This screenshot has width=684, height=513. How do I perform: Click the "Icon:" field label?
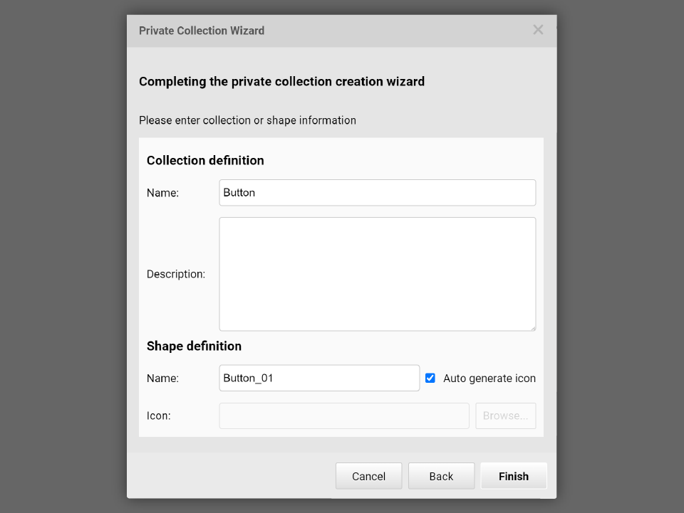tap(159, 416)
